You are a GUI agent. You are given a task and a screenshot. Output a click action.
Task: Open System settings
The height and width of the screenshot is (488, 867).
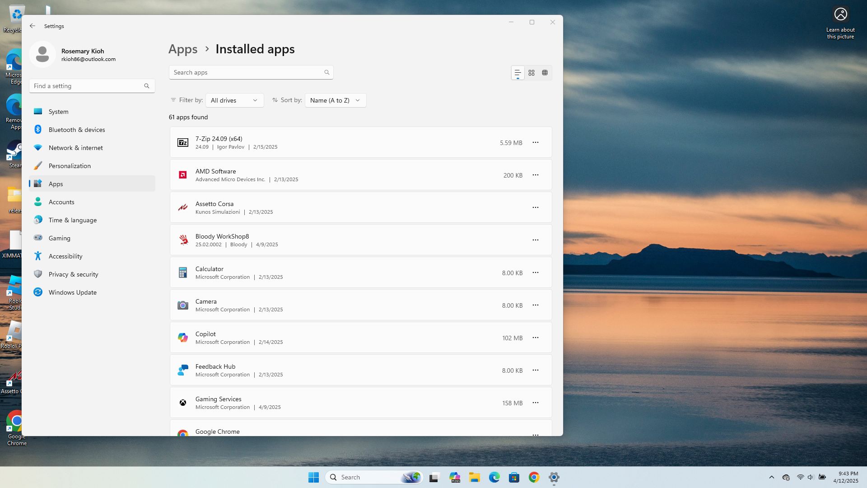92,112
